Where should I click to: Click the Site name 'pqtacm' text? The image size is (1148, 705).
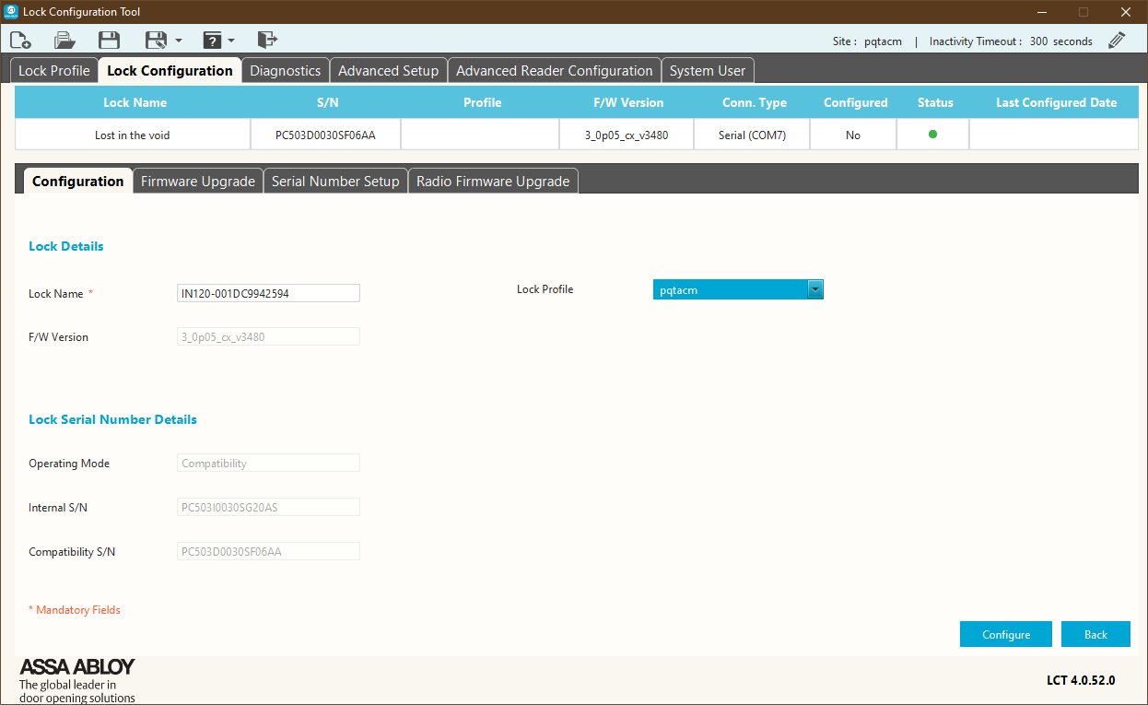(x=883, y=41)
